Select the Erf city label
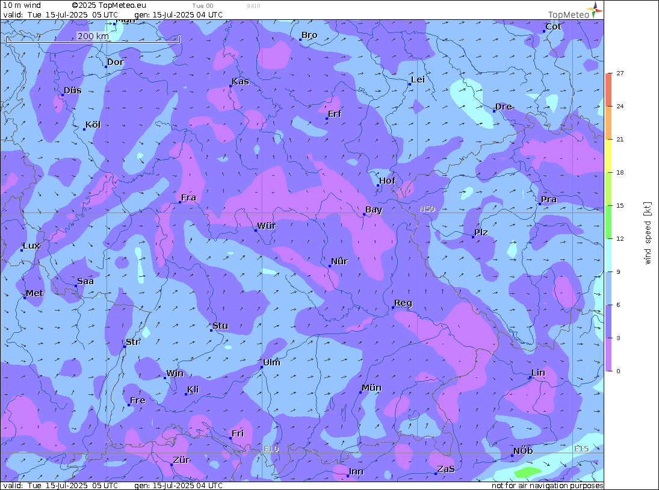The height and width of the screenshot is (490, 659). [335, 114]
